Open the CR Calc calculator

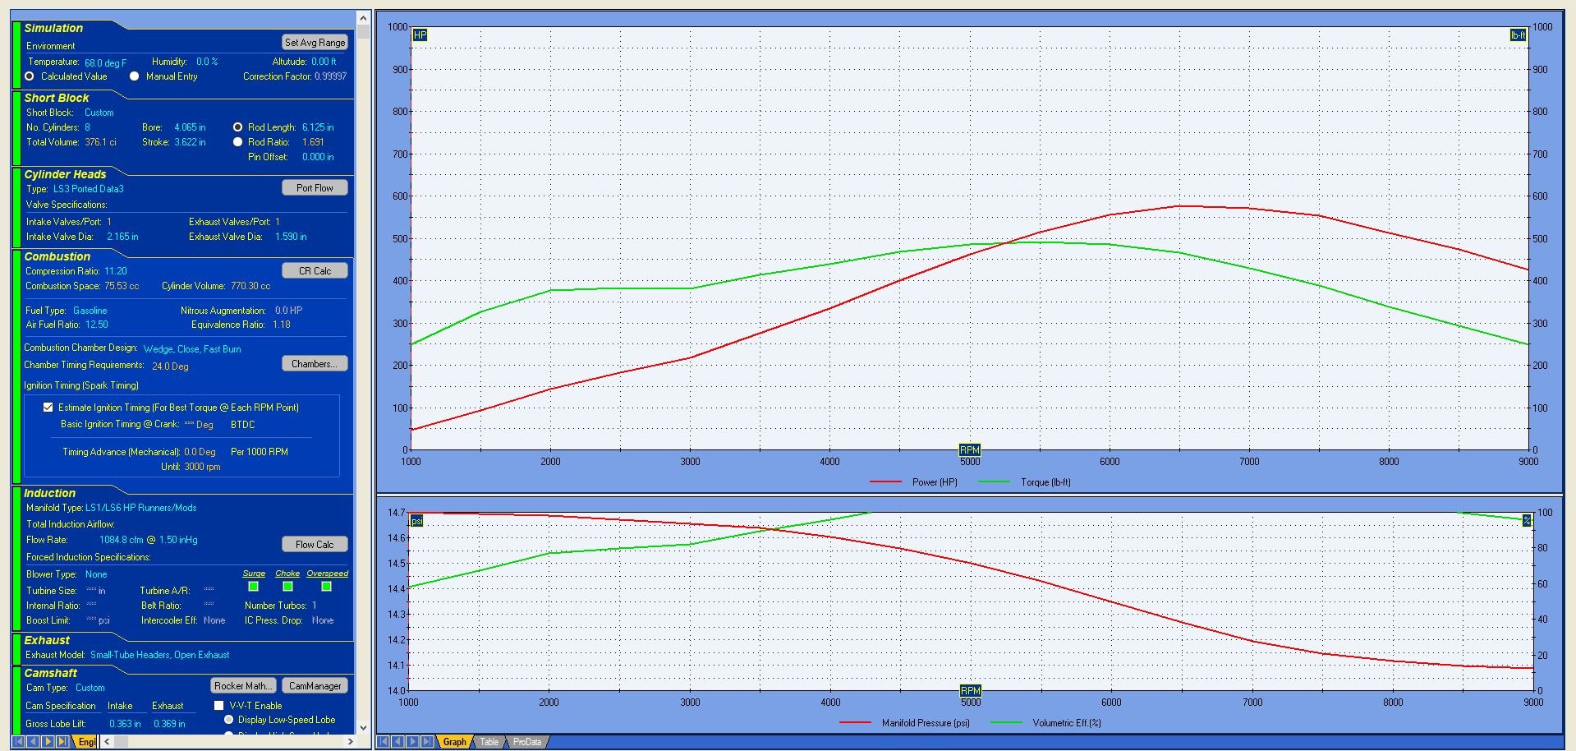click(x=315, y=270)
